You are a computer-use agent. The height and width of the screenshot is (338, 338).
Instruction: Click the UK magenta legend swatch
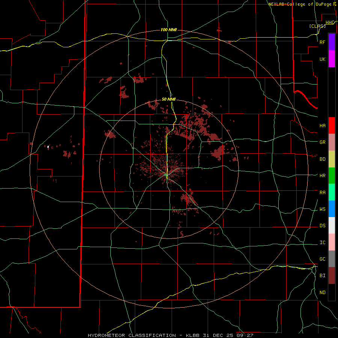[332, 59]
